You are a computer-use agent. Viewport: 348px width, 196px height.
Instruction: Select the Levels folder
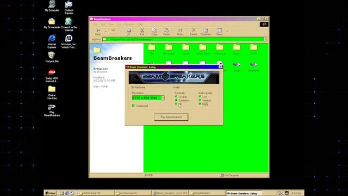(x=186, y=50)
